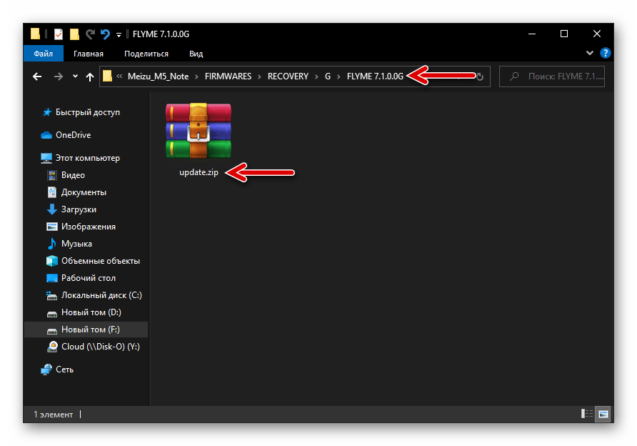
Task: Open the Видео folder
Action: pos(73,175)
